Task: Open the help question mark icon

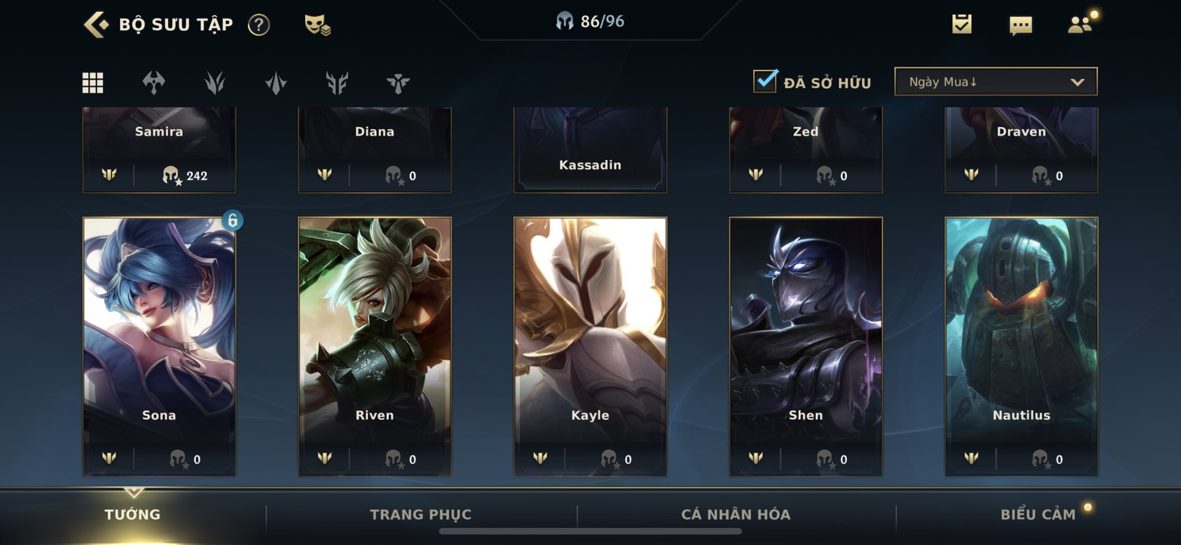Action: pyautogui.click(x=258, y=25)
